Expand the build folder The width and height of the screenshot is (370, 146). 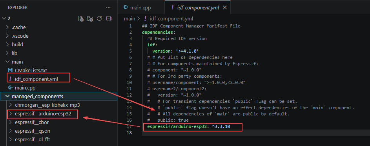7,45
